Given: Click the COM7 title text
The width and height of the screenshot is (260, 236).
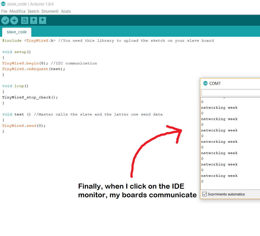Looking at the screenshot, I should (x=215, y=84).
